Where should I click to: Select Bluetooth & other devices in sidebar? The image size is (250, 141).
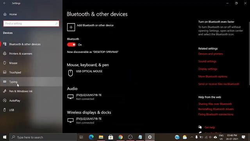pos(31,44)
